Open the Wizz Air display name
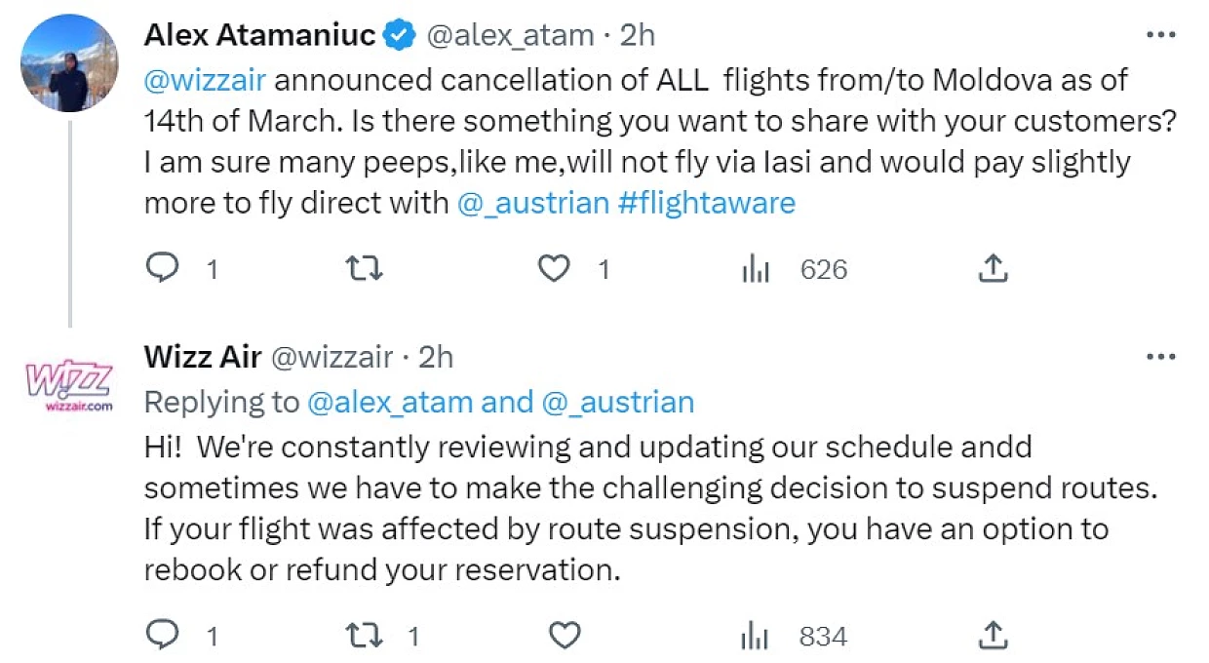 pyautogui.click(x=203, y=357)
